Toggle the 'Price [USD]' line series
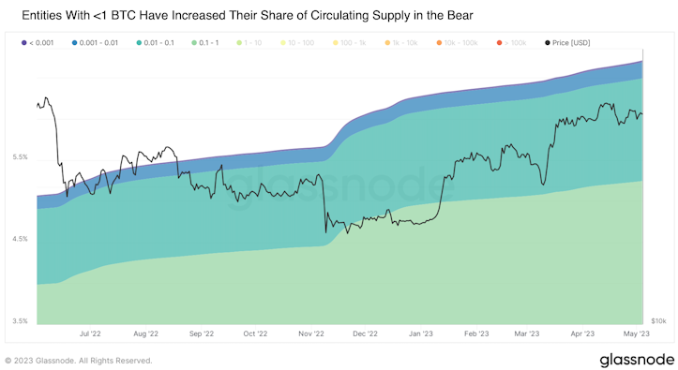Viewport: 678px width, 370px height. coord(567,43)
